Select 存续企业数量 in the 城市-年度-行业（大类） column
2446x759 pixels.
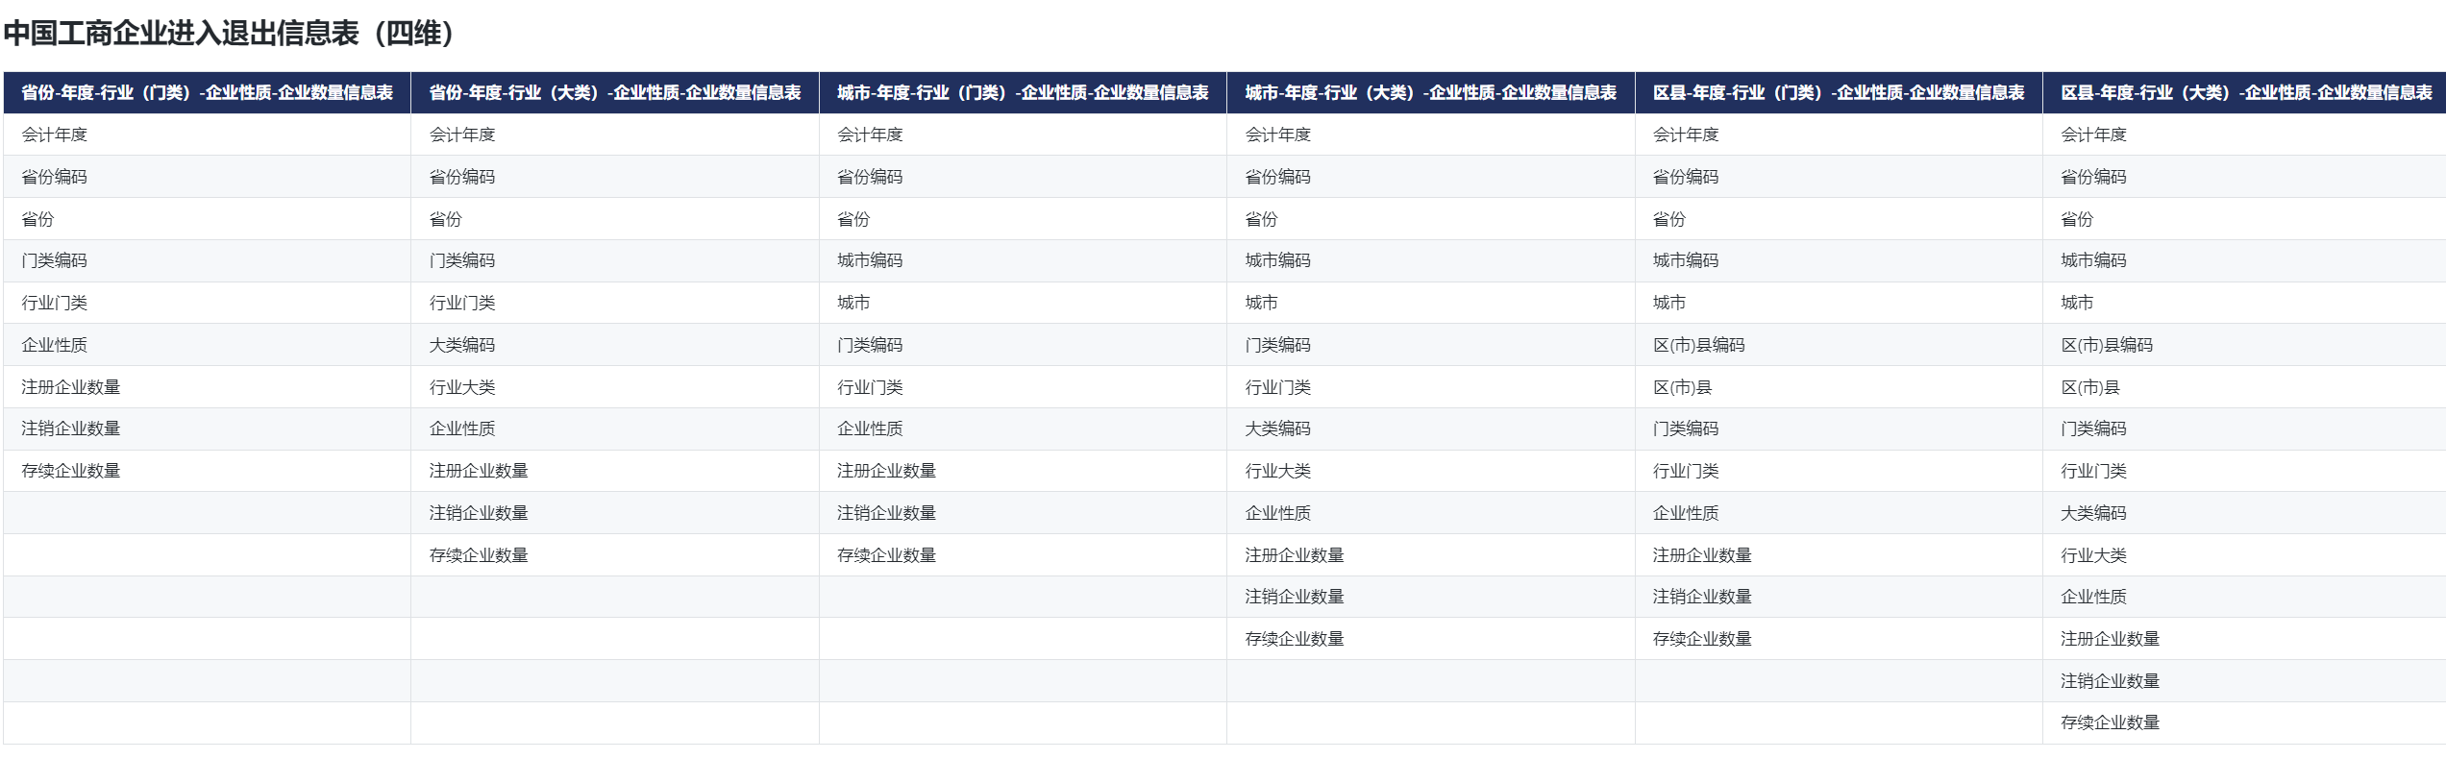[x=1295, y=639]
